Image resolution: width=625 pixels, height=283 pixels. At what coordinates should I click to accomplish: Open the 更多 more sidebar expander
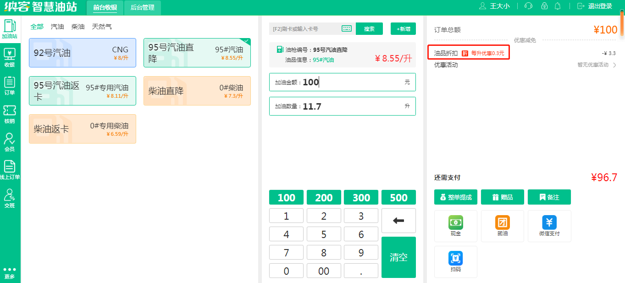pos(9,271)
